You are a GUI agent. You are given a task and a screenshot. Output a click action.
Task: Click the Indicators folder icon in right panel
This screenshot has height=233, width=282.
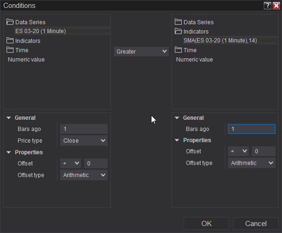178,31
